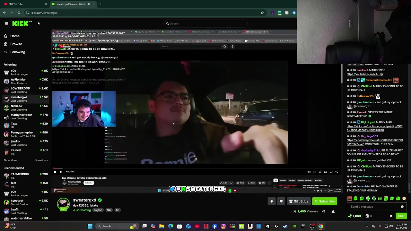Open jandro channel in sidebar
Viewport: 411px width, 231px height.
(26, 143)
